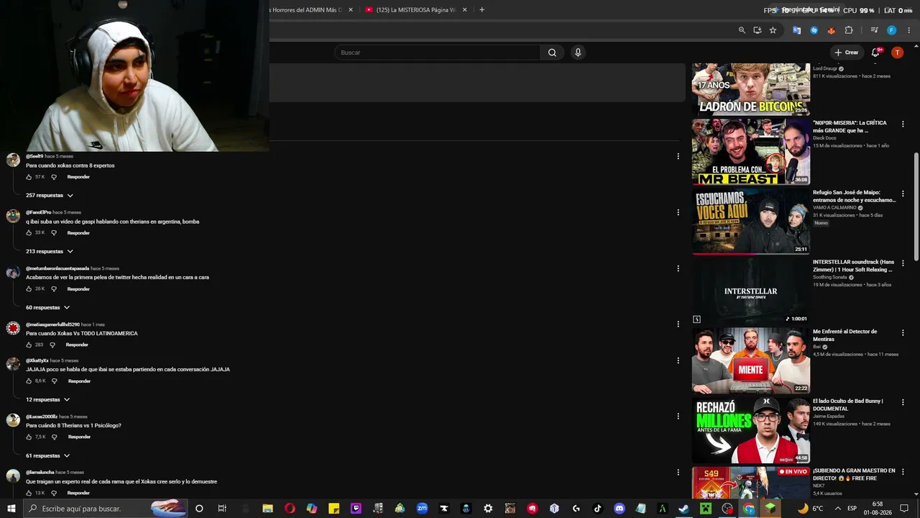Screen dimensions: 920x518
Task: Open Discord from the taskbar
Action: (x=620, y=509)
